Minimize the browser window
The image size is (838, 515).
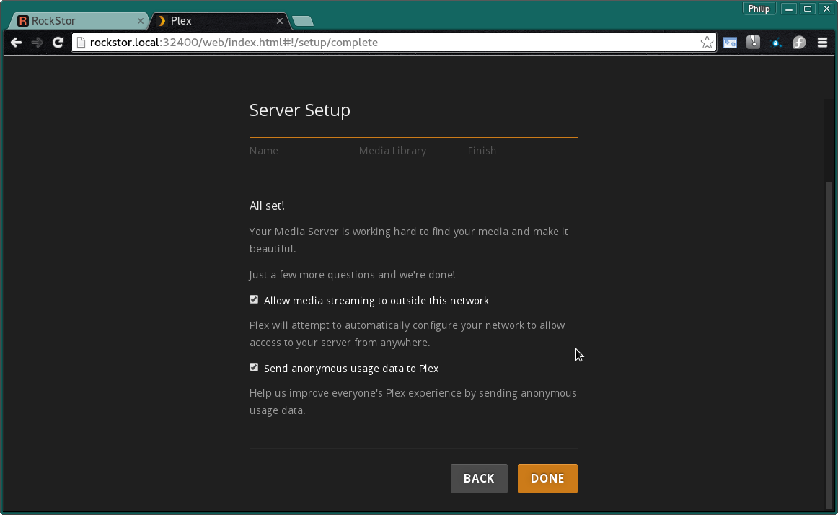tap(788, 9)
